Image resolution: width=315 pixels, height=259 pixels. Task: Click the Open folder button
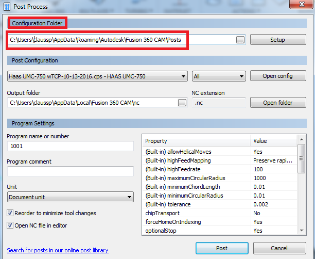coord(278,103)
